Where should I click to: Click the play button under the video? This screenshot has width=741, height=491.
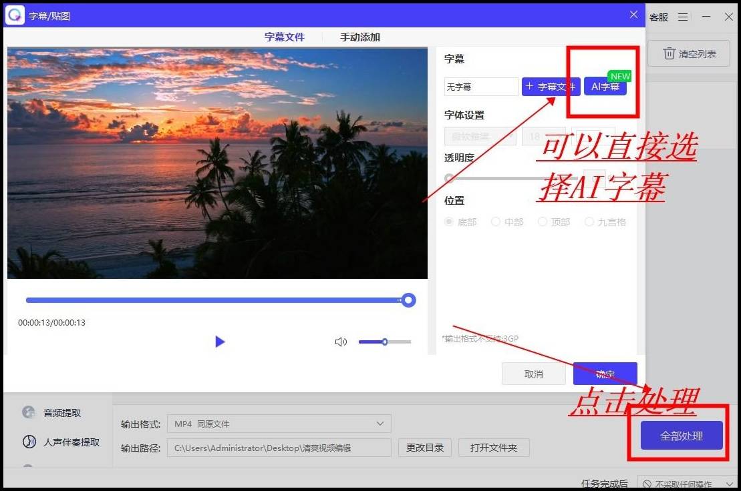220,342
